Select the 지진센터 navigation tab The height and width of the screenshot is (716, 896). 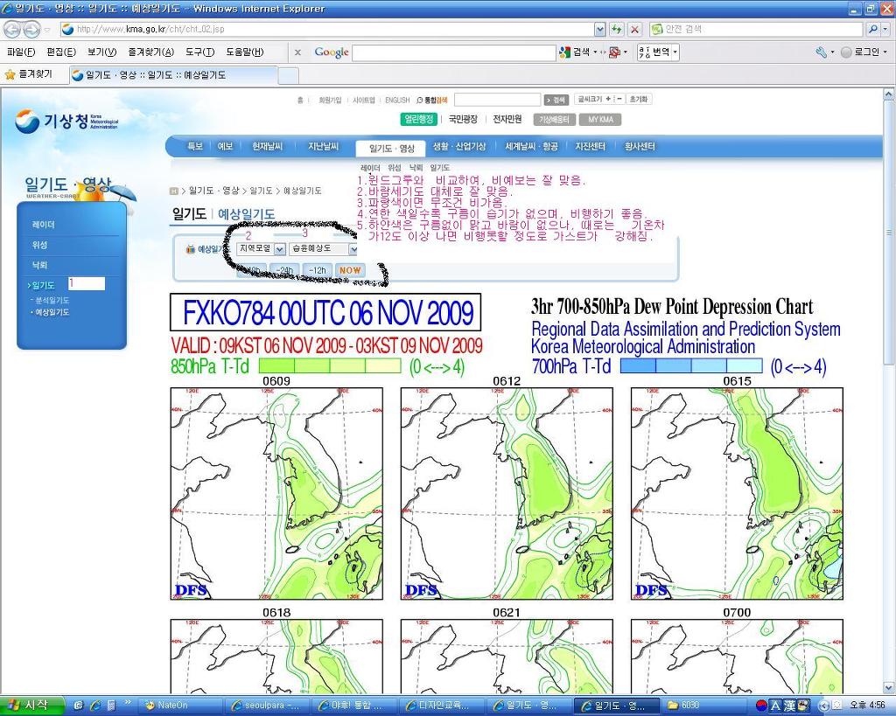tap(590, 146)
